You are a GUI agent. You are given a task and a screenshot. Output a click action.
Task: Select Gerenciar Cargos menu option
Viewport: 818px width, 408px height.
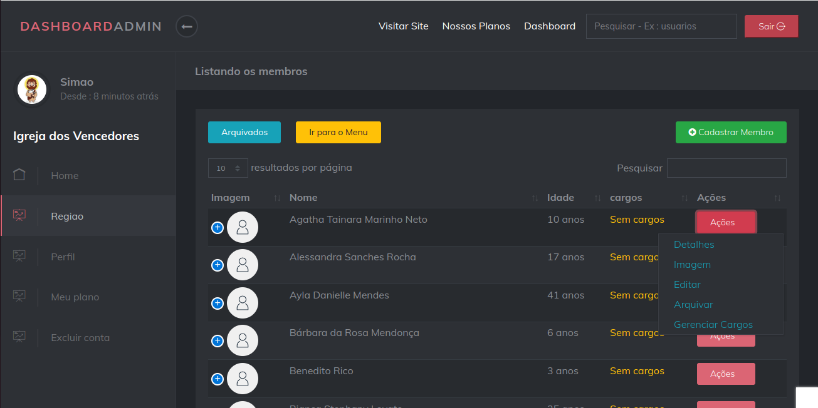713,325
